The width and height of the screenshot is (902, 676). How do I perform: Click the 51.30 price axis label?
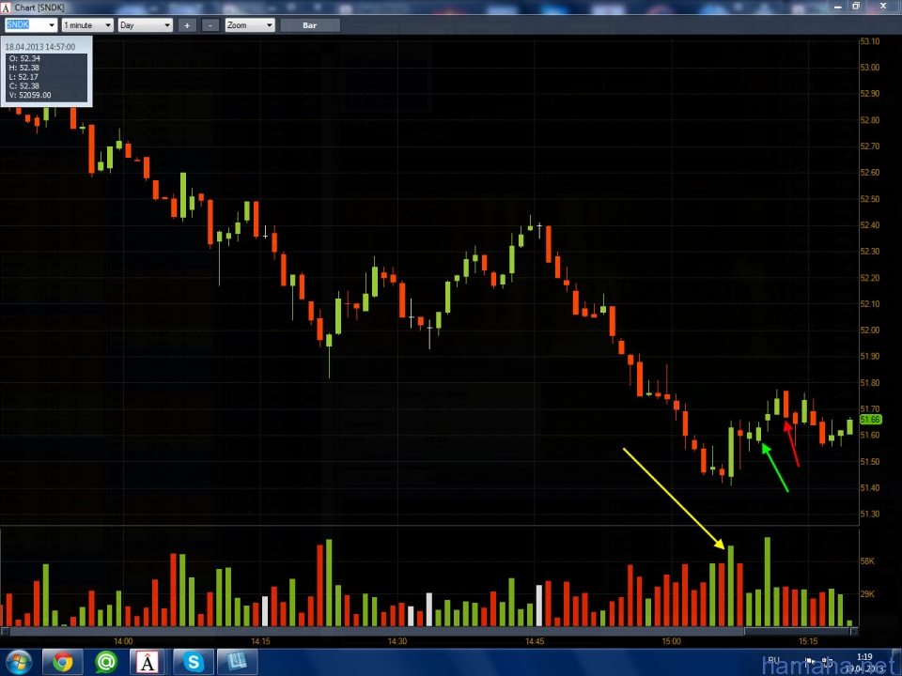pos(870,514)
